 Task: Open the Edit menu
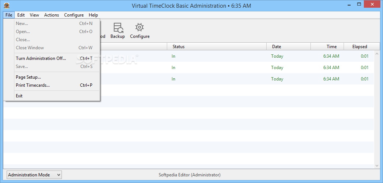coord(21,15)
